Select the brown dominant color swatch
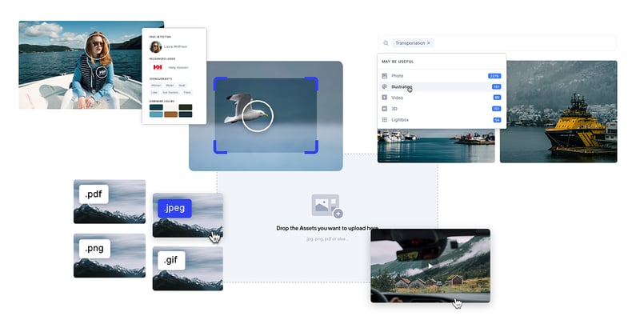The width and height of the screenshot is (640, 320). 170,114
